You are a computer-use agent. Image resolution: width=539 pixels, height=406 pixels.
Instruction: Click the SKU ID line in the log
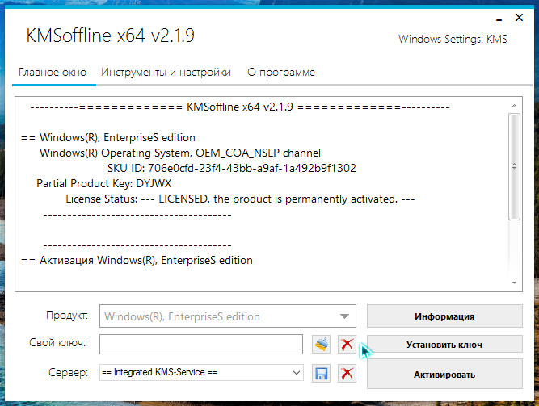[231, 168]
